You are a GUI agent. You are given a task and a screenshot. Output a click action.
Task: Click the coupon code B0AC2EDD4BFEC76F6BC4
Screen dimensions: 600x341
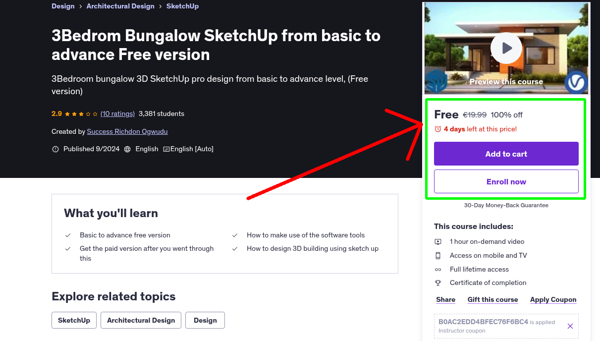point(483,322)
